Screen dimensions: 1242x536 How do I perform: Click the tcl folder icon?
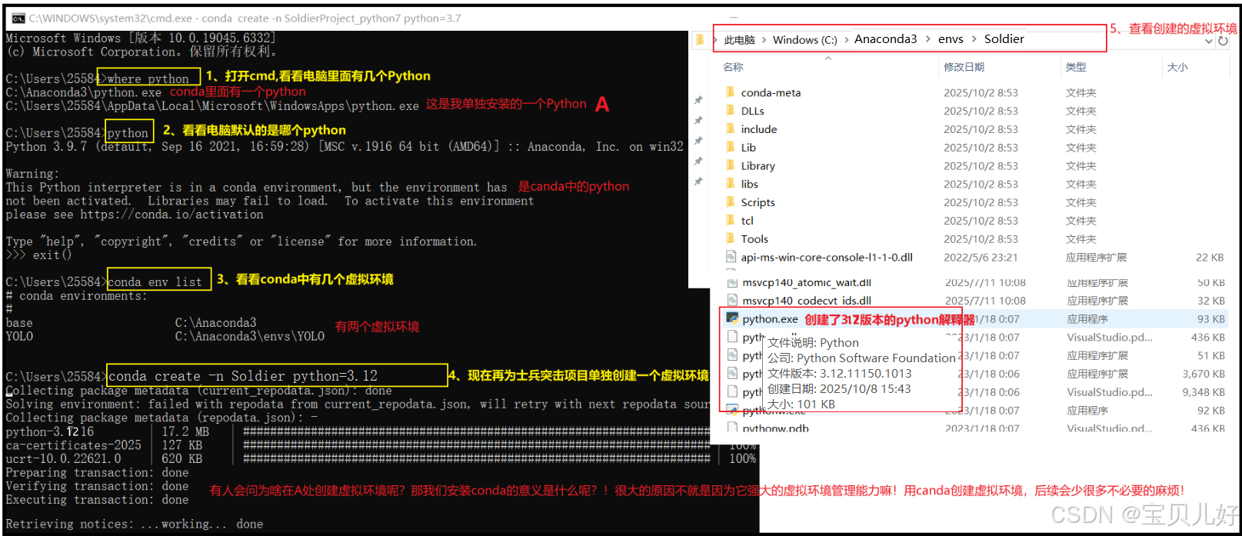[x=731, y=221]
